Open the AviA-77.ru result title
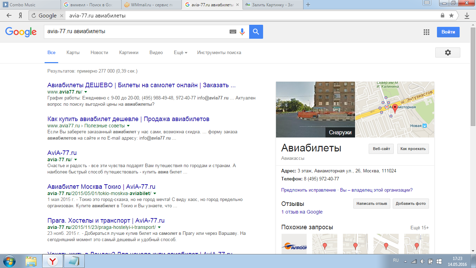Image resolution: width=476 pixels, height=268 pixels. coord(62,153)
